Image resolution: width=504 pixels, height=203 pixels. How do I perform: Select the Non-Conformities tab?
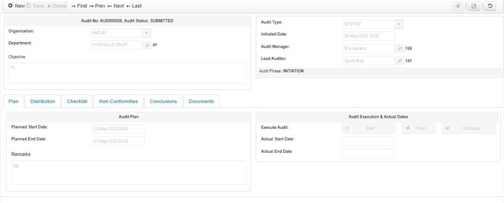click(x=118, y=101)
